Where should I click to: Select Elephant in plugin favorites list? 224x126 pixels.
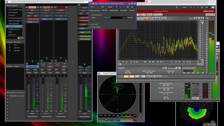point(14,27)
